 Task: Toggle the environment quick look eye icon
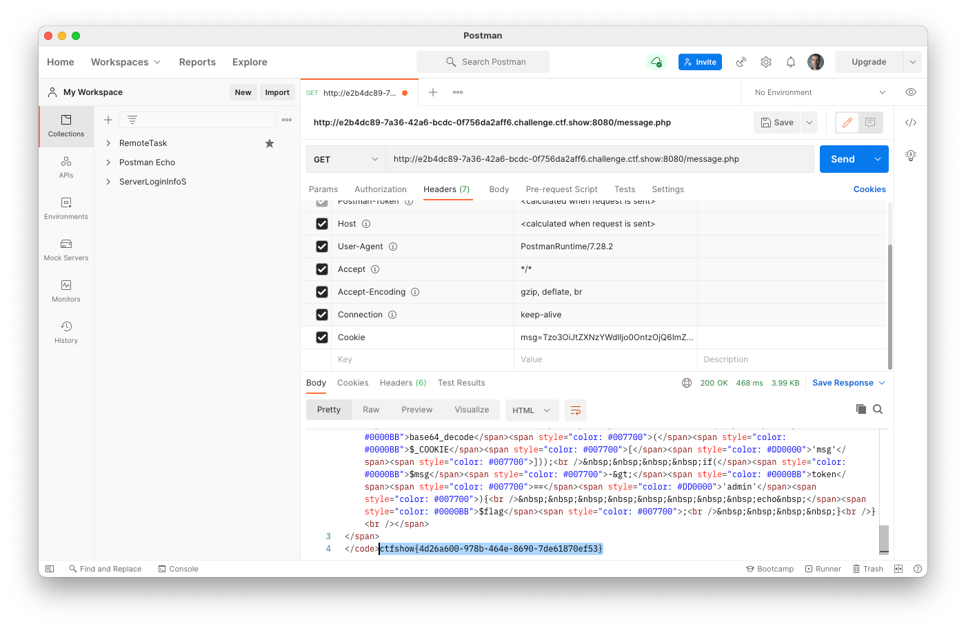pos(910,92)
